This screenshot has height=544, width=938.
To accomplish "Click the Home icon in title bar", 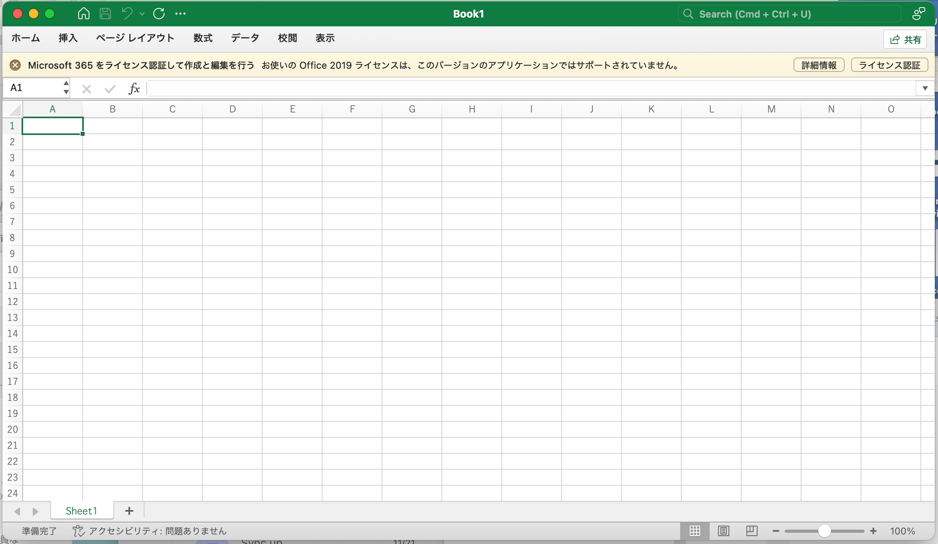I will pos(83,14).
